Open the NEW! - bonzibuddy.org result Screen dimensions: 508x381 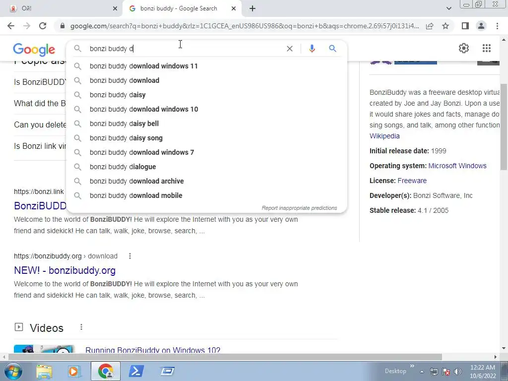[65, 270]
